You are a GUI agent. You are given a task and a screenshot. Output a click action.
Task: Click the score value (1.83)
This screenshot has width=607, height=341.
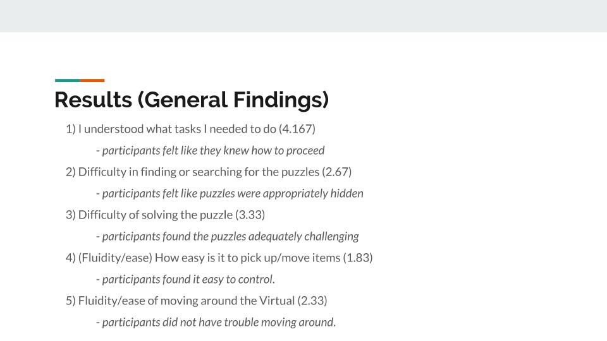tap(358, 258)
